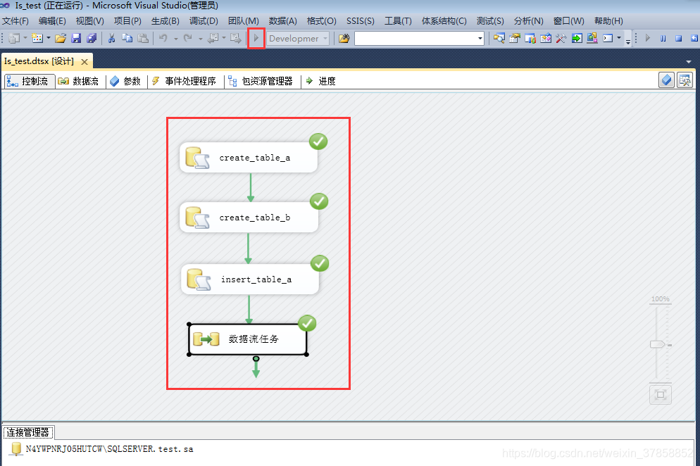
Task: Open the Navigate Backward dropdown arrow
Action: [x=224, y=39]
